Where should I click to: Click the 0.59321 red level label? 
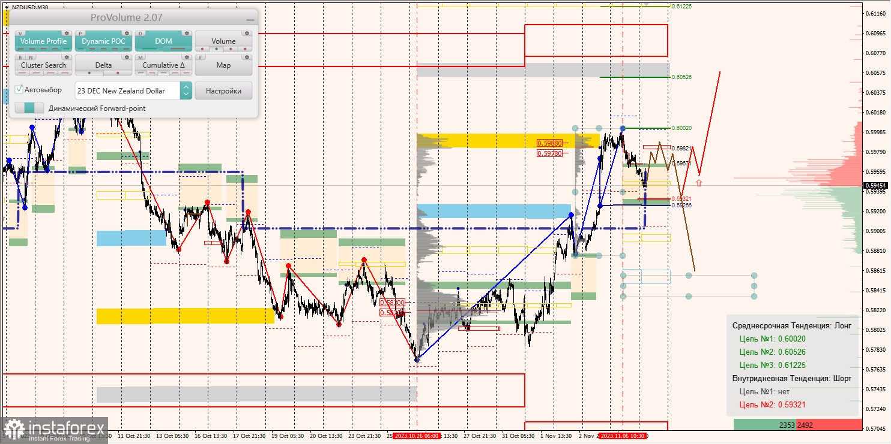(681, 198)
